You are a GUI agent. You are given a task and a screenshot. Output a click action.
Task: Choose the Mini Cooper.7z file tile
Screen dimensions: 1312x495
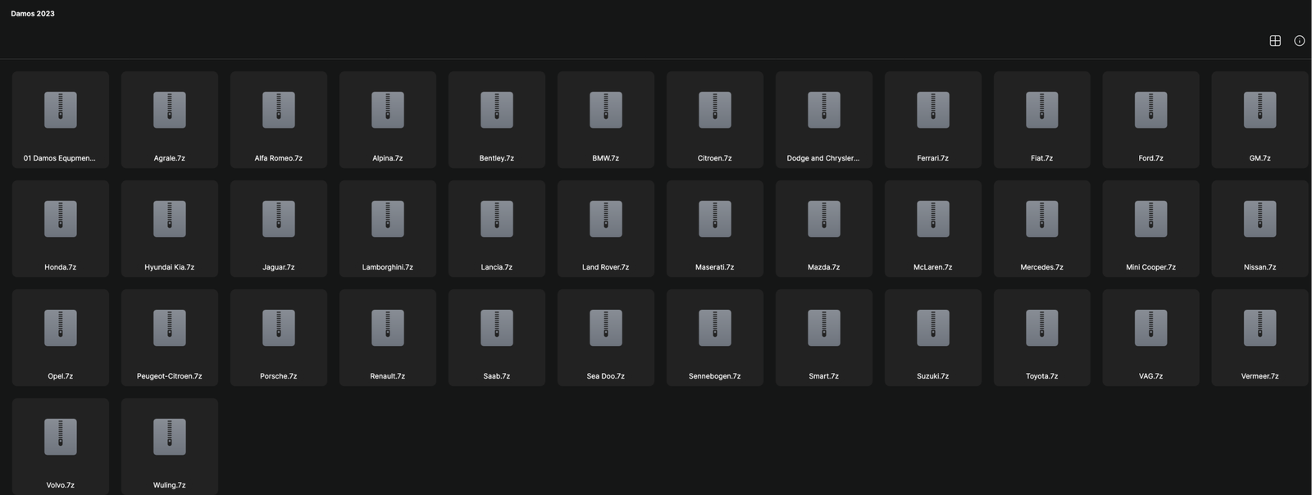tap(1150, 229)
